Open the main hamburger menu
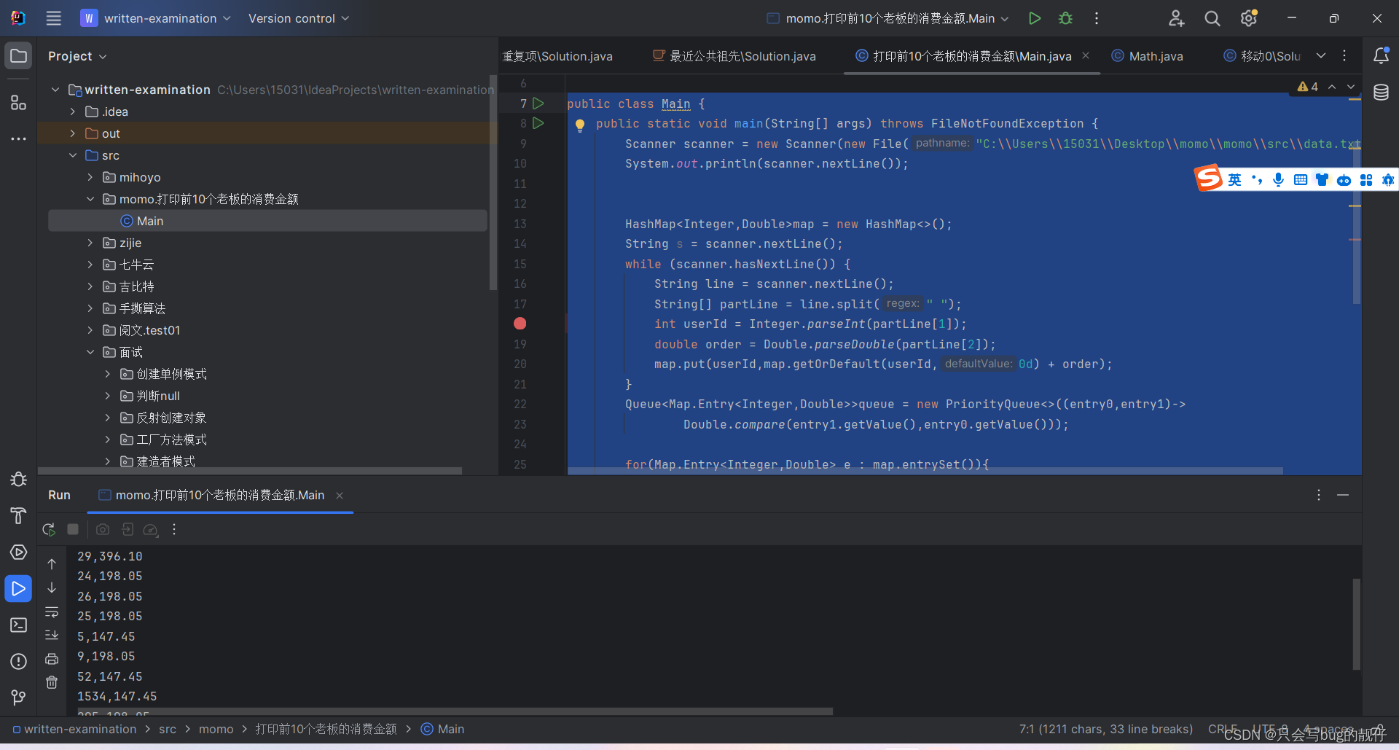 coord(53,18)
